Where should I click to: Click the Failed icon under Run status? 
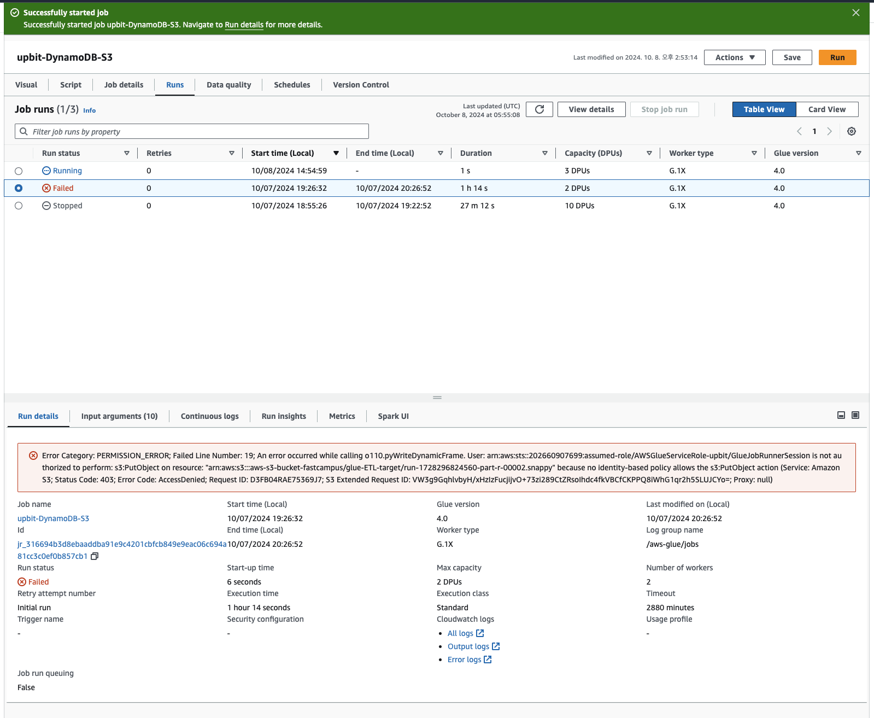click(x=22, y=582)
